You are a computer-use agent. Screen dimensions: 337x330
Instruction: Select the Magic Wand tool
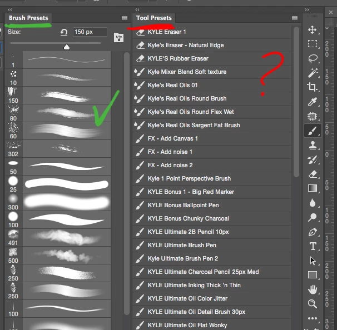coord(313,73)
